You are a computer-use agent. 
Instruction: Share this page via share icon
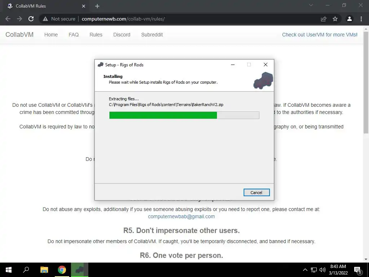click(324, 19)
